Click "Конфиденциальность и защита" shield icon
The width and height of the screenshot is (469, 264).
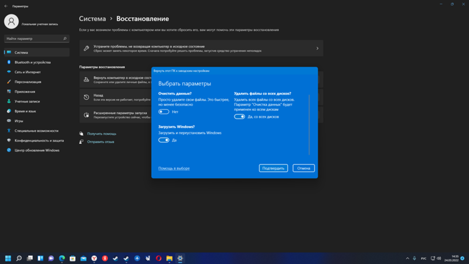(9, 140)
